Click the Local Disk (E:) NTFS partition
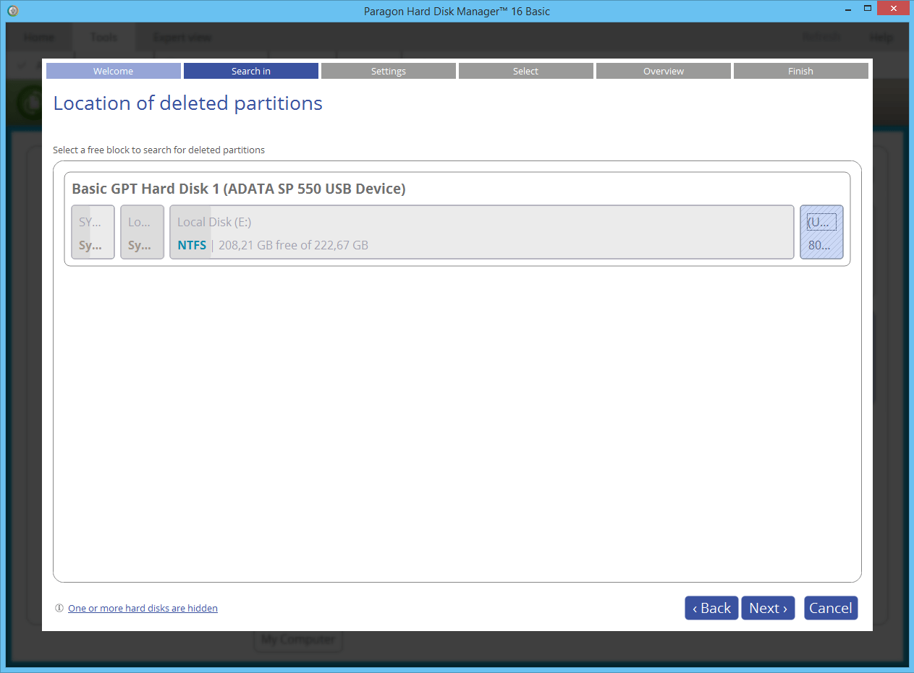 (x=481, y=232)
